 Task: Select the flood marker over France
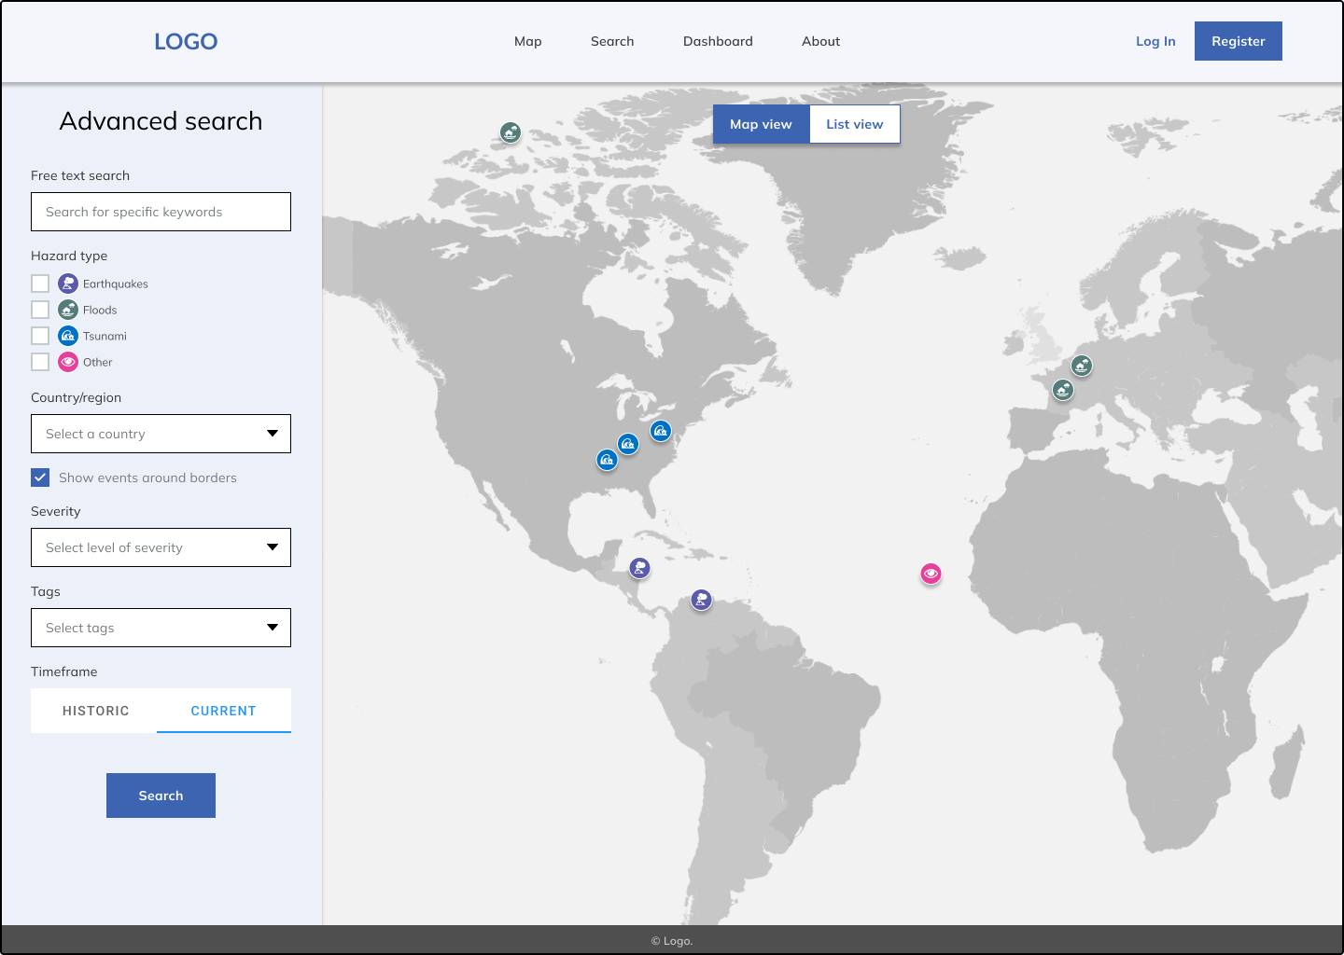pos(1063,390)
